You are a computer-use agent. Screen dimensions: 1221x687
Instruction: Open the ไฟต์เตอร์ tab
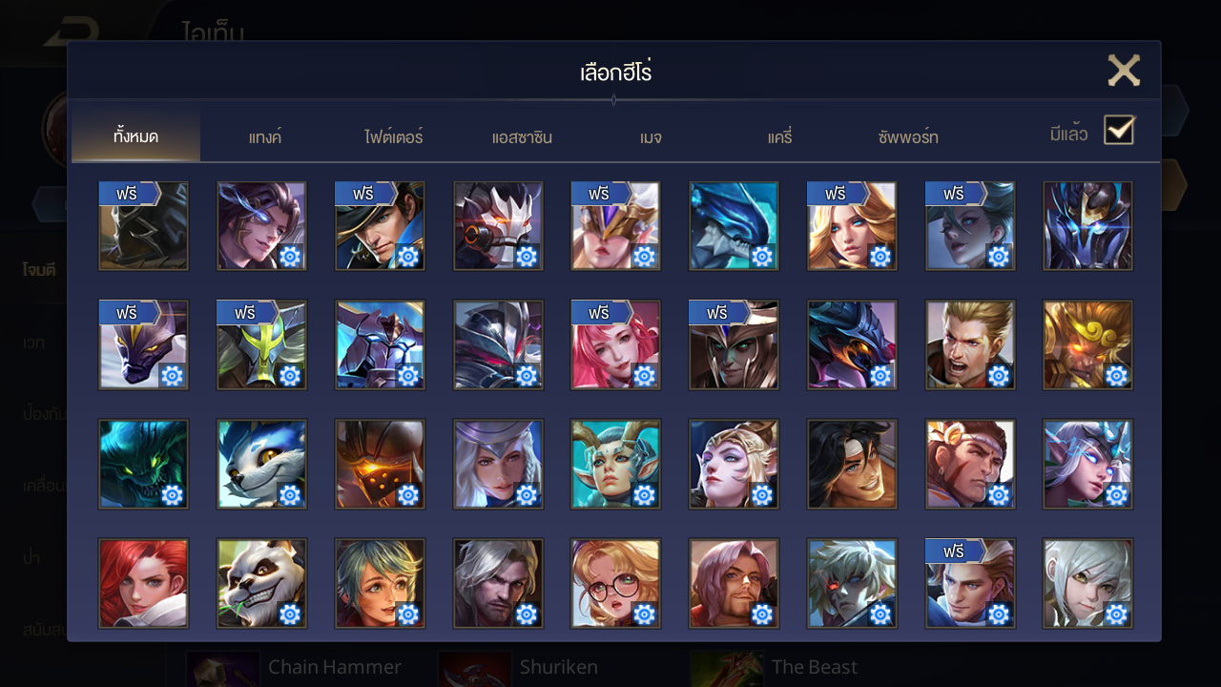click(393, 137)
